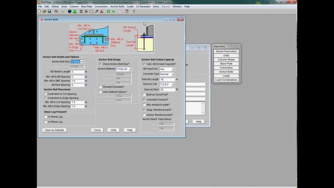This screenshot has height=188, width=334.
Task: Open the File menu
Action: coord(40,7)
